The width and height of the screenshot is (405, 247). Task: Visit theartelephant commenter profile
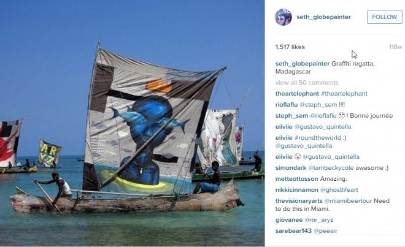coord(297,94)
